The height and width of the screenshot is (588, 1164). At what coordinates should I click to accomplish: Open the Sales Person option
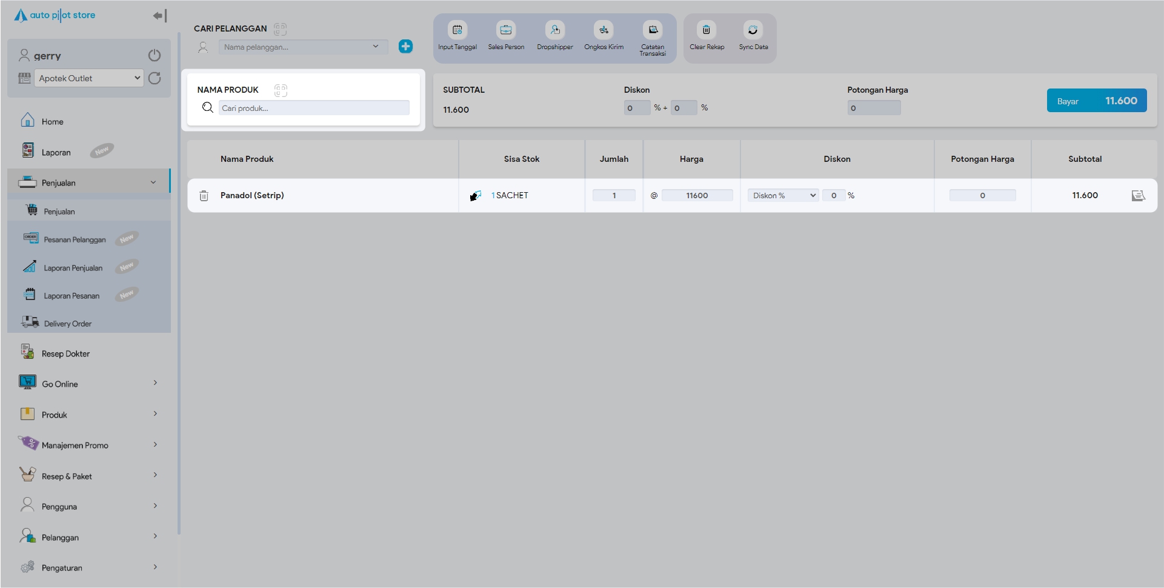(506, 30)
